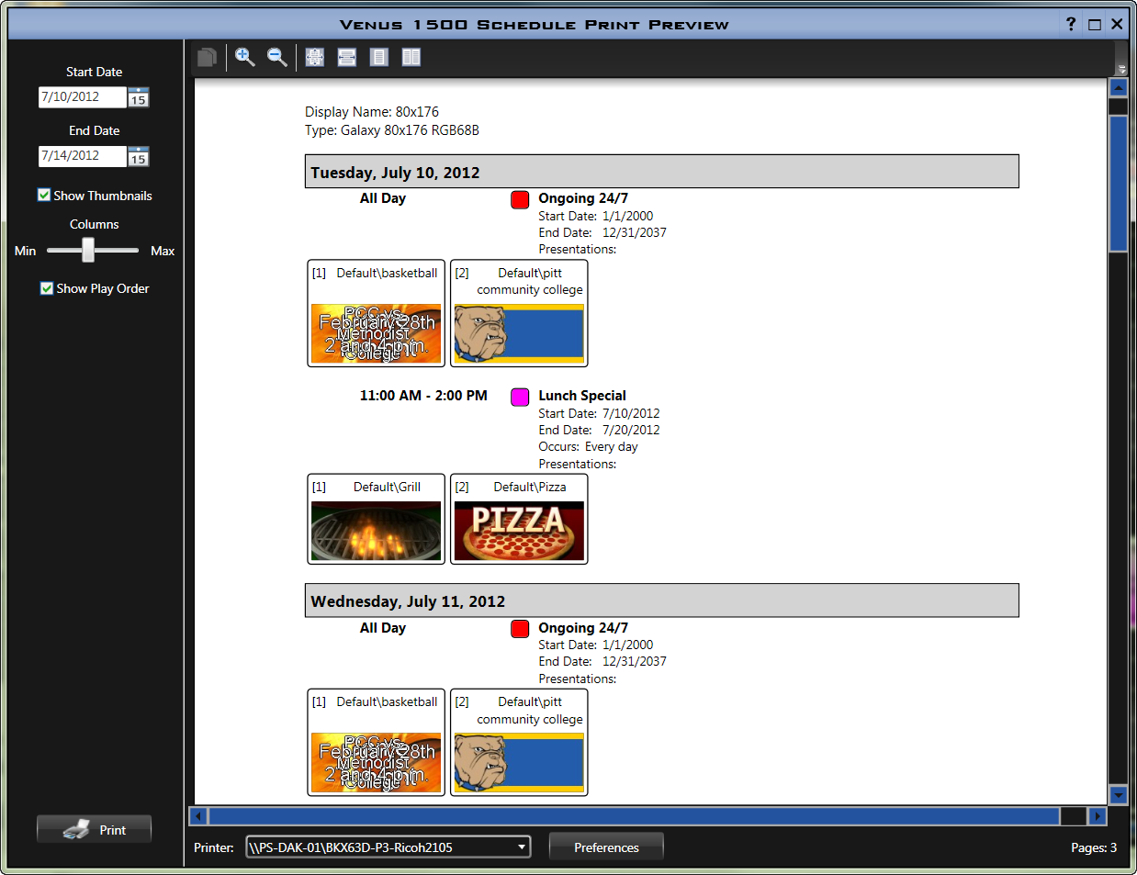Expand the toolbar overflow arrow
The image size is (1137, 875).
coord(1121,69)
